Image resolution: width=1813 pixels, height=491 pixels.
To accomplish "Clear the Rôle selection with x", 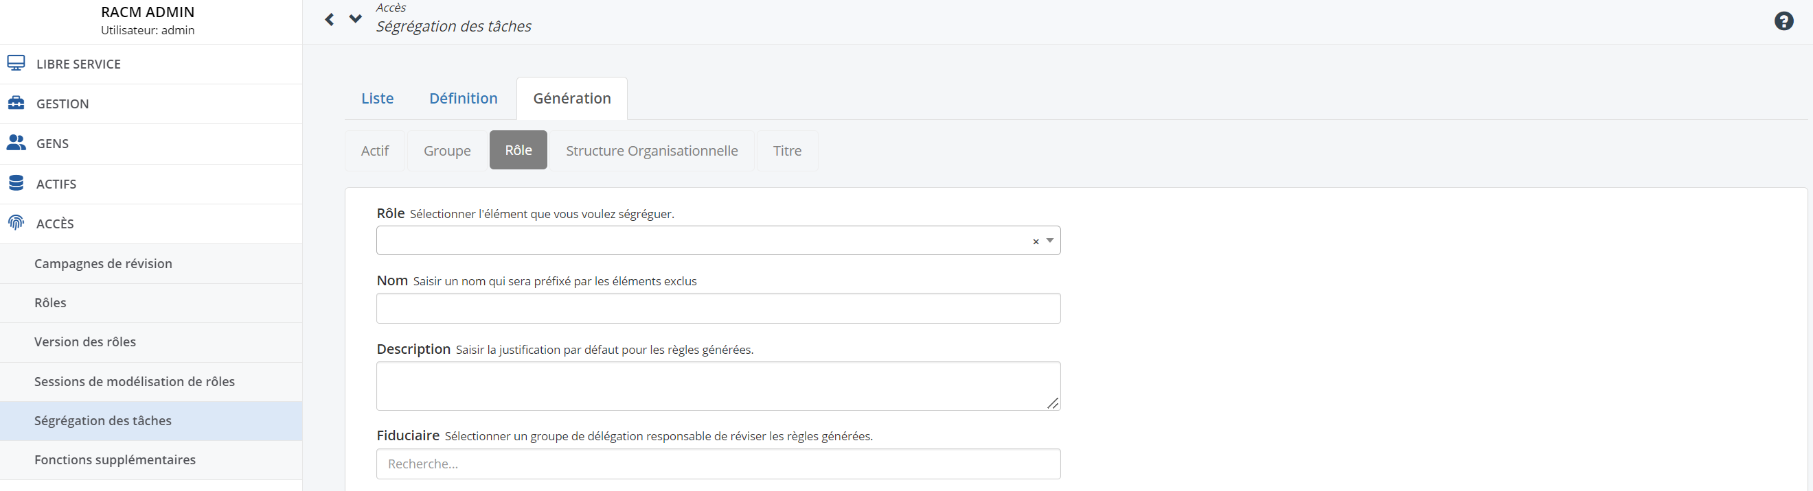I will (1036, 241).
